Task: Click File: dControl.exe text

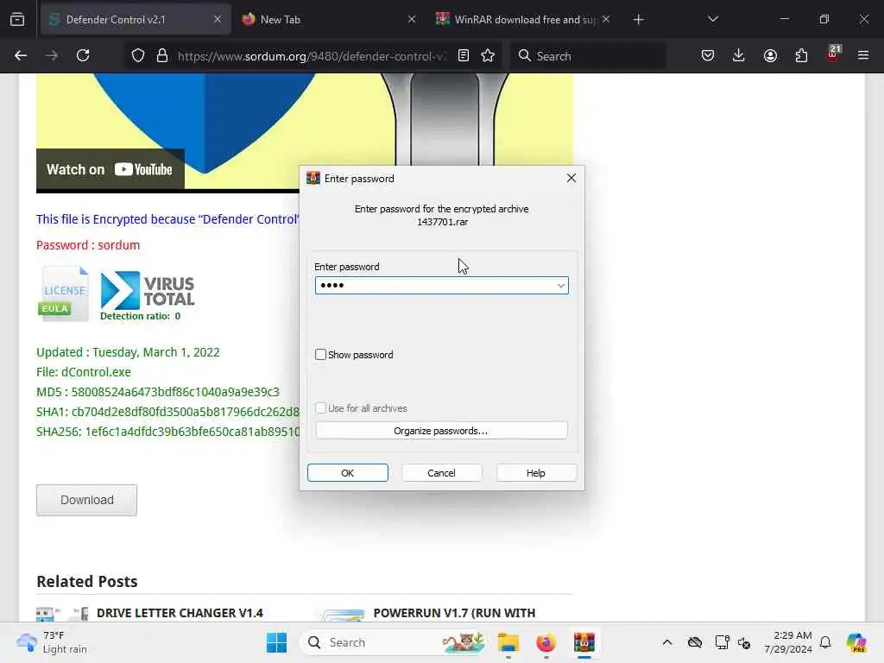Action: tap(84, 372)
